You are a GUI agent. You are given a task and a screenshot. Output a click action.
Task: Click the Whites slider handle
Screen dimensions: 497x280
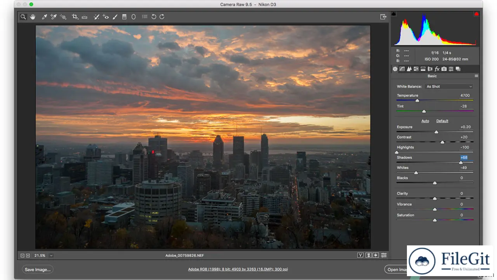point(416,173)
